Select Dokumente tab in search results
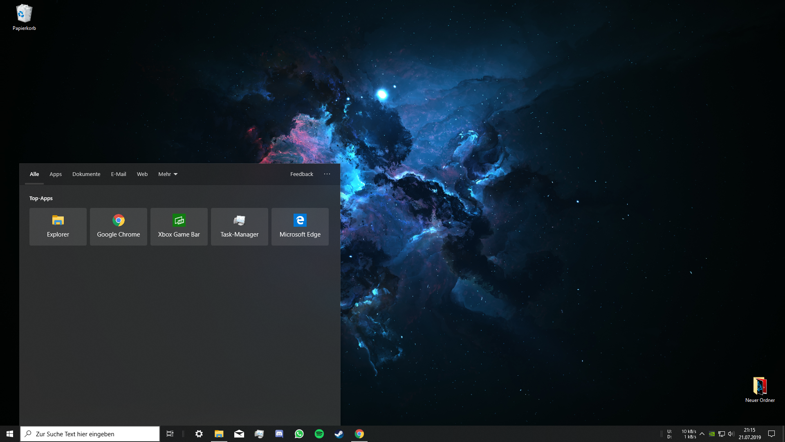Image resolution: width=785 pixels, height=442 pixels. pyautogui.click(x=86, y=174)
